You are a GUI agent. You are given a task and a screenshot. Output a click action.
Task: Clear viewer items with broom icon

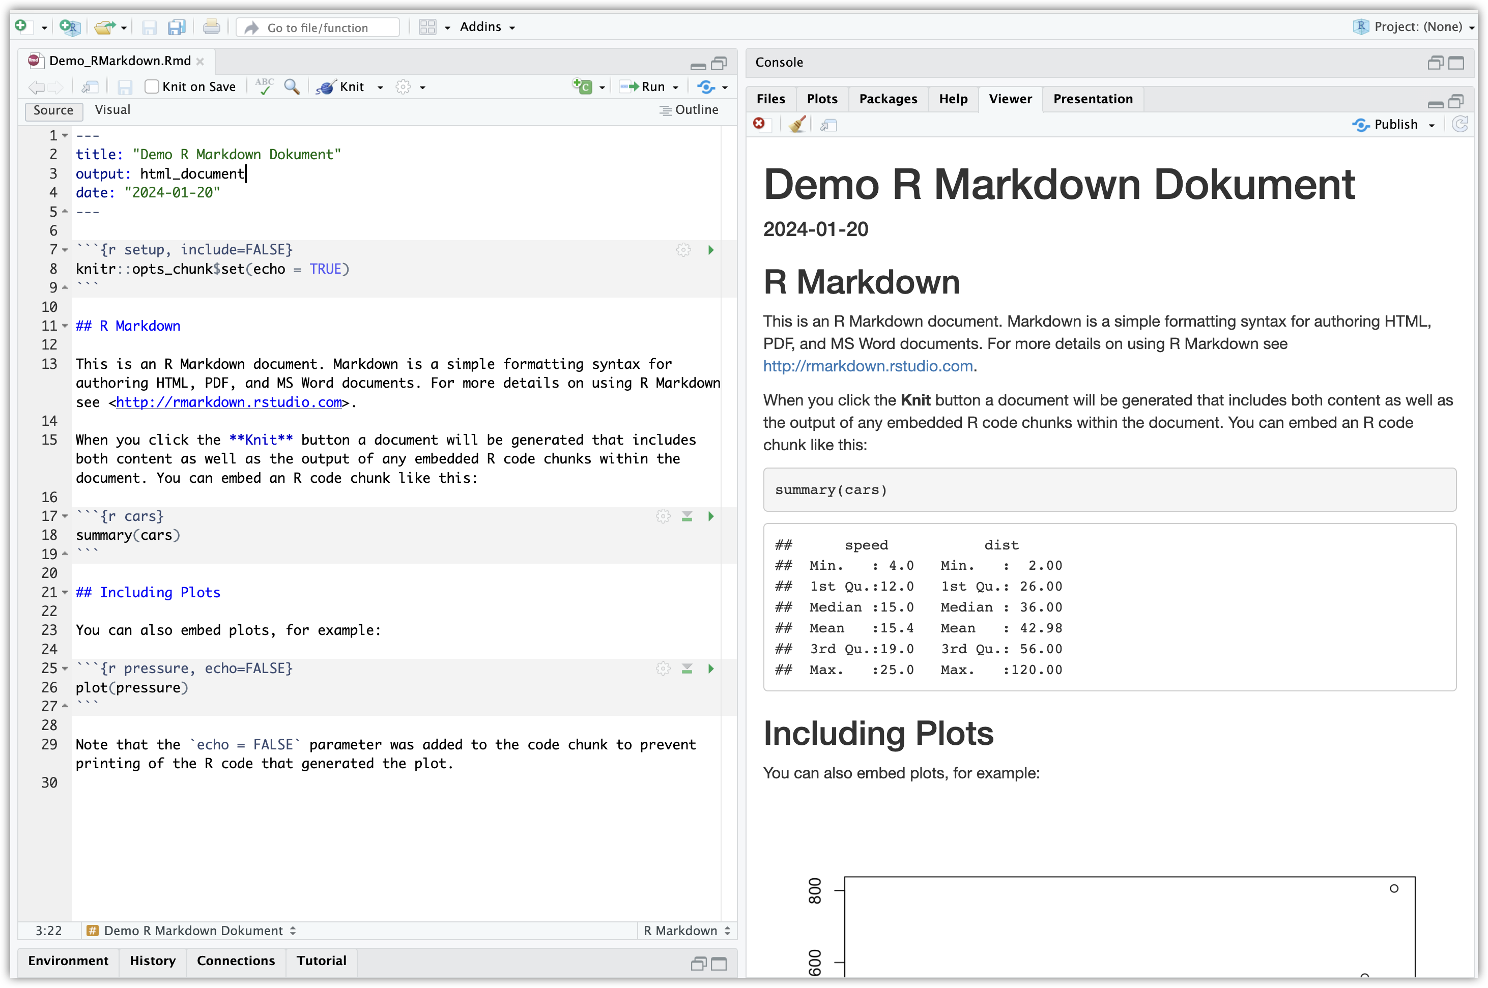pyautogui.click(x=797, y=124)
